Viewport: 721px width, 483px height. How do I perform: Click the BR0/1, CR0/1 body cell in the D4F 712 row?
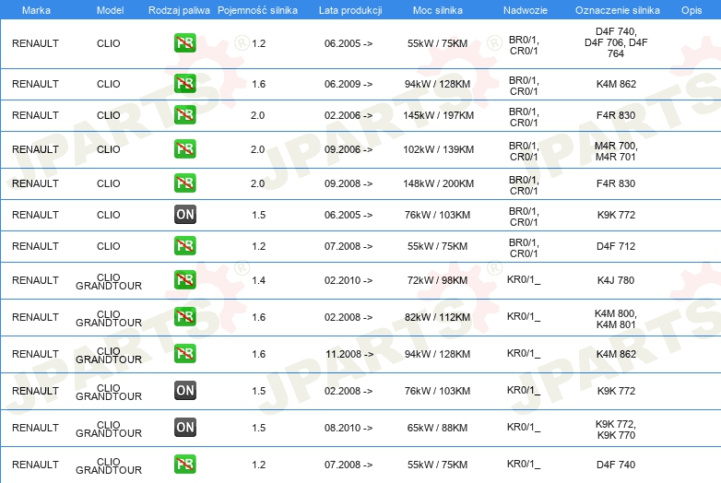click(x=524, y=248)
